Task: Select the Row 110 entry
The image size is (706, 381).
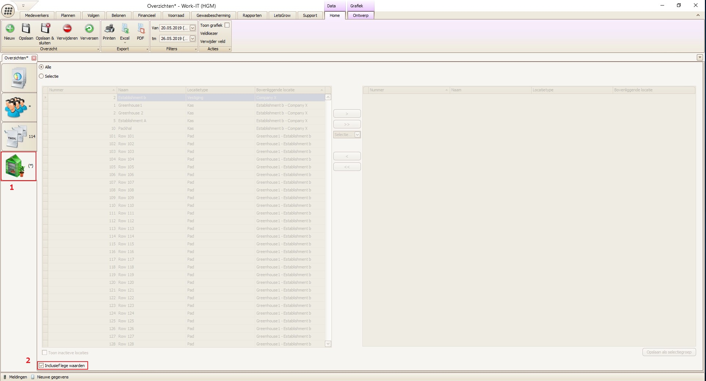Action: click(x=184, y=205)
